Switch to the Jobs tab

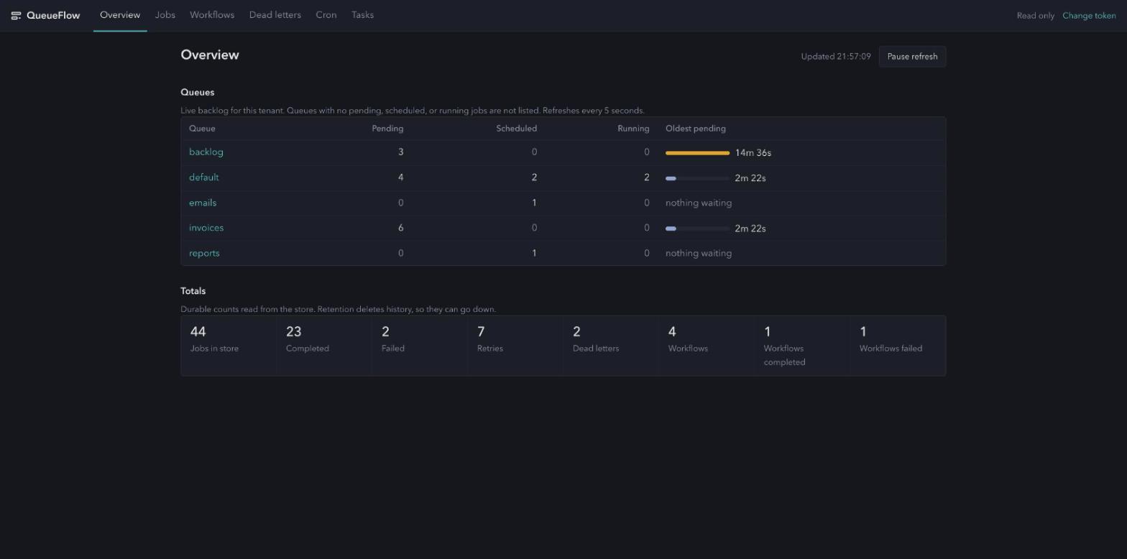point(165,15)
